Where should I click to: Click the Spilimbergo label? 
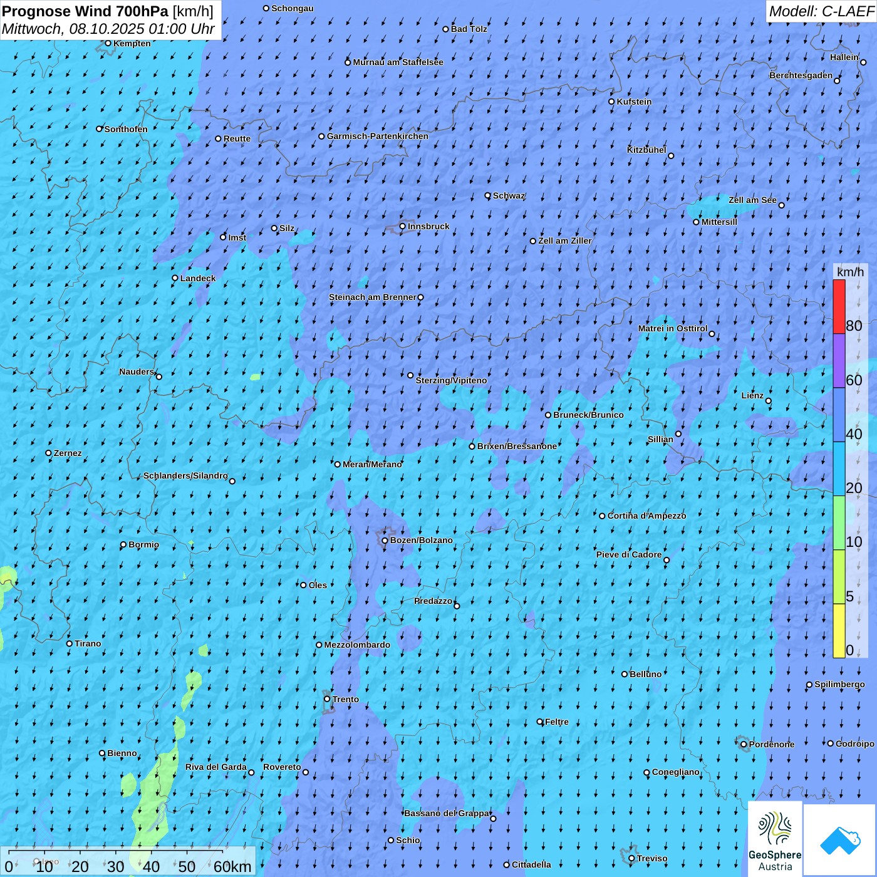840,684
